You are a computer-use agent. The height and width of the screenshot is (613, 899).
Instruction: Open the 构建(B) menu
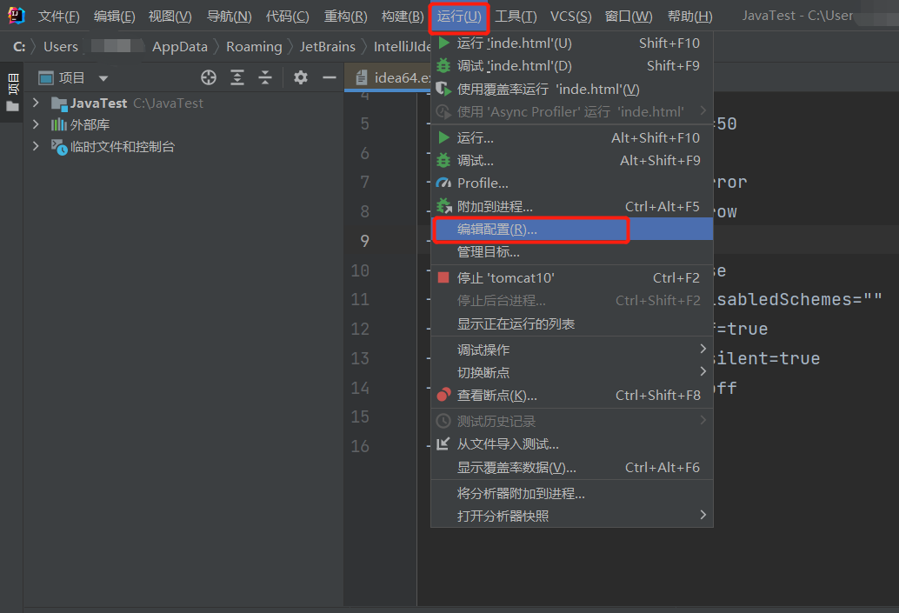(x=403, y=16)
